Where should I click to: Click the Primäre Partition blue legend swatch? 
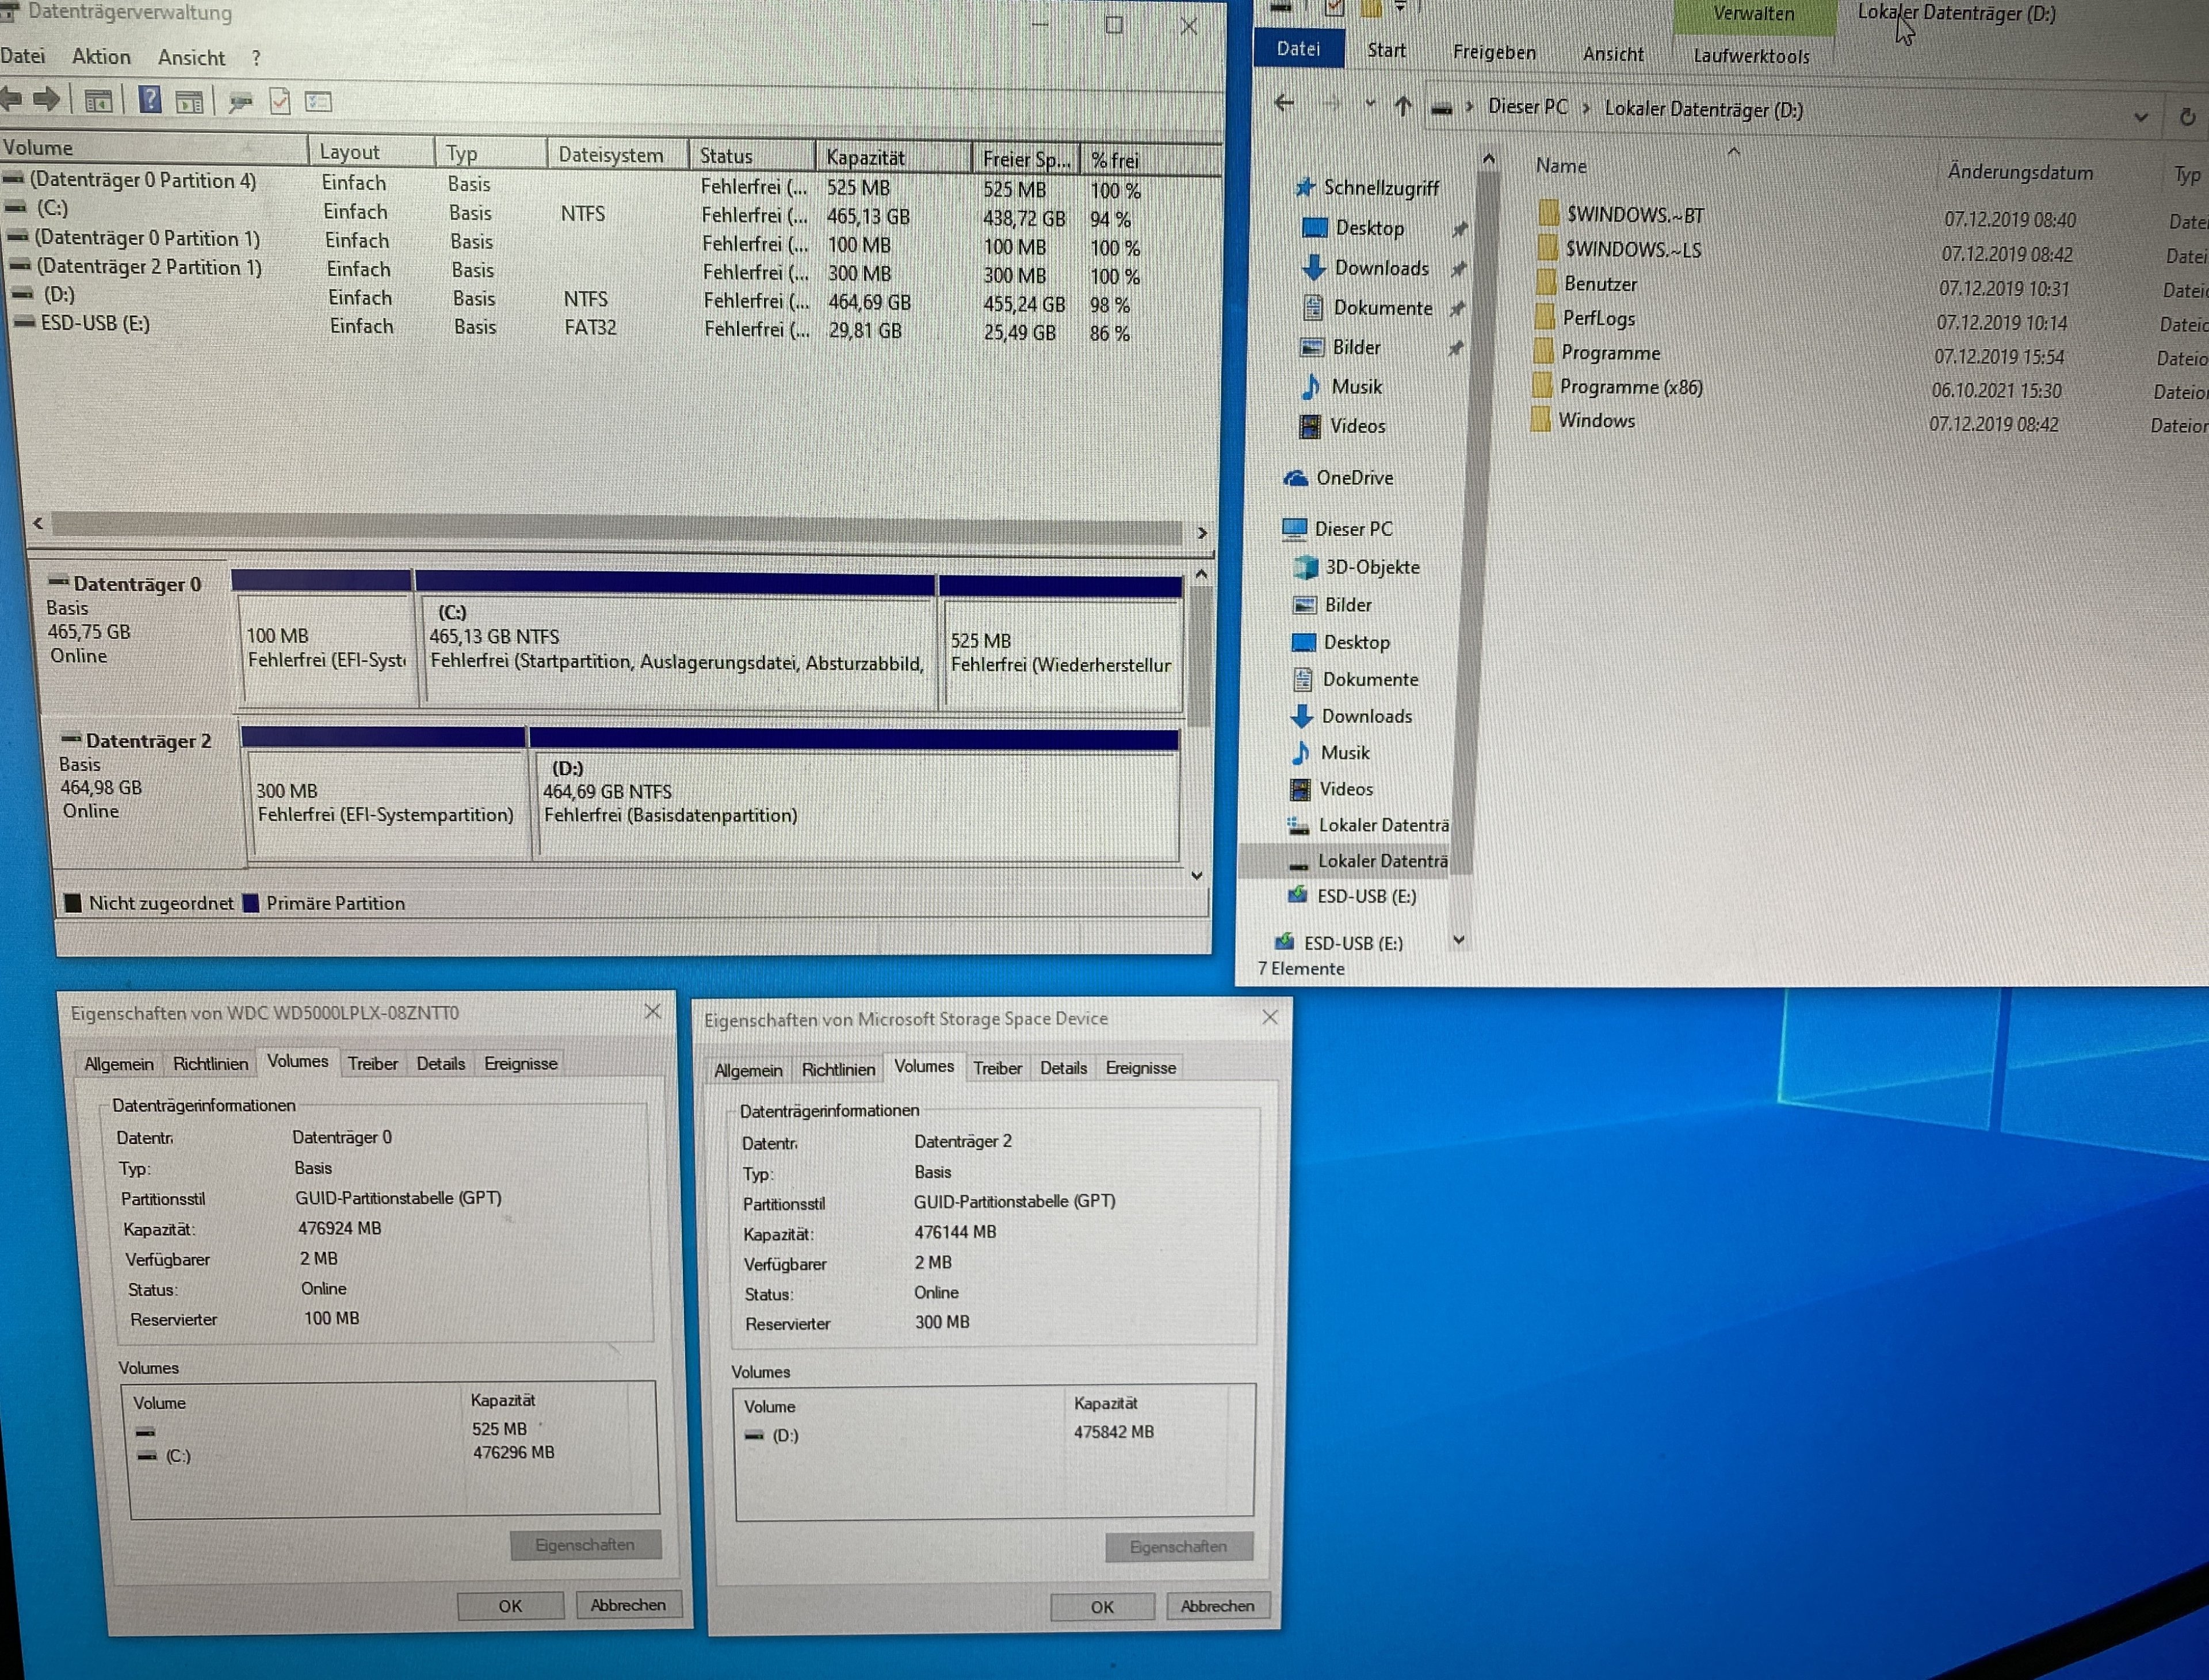[251, 903]
